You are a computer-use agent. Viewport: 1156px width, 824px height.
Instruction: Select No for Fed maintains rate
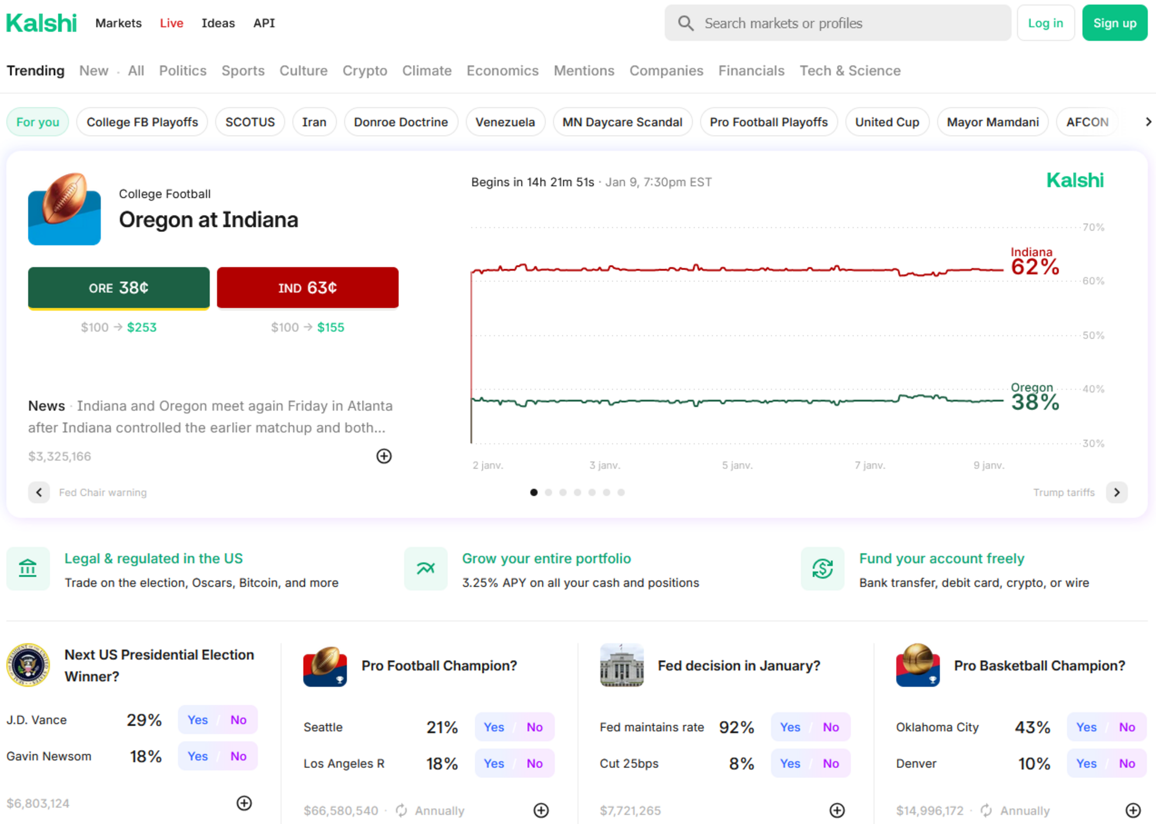pyautogui.click(x=830, y=727)
